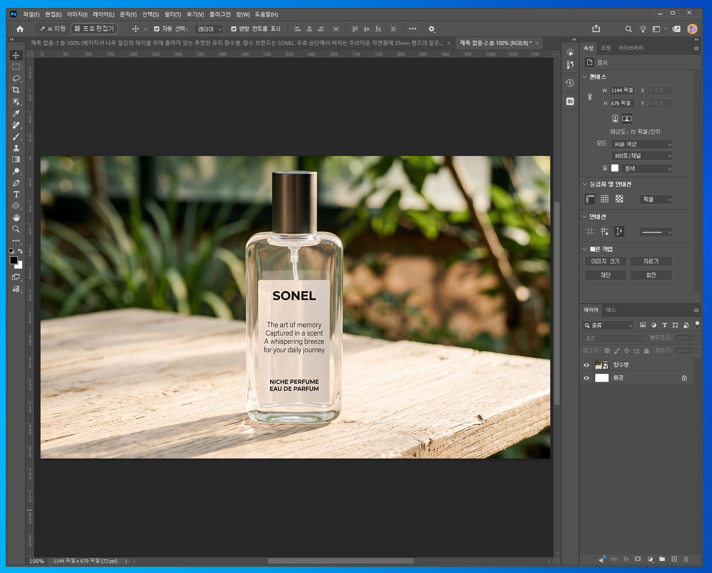Click the 자르기 button

pyautogui.click(x=651, y=262)
